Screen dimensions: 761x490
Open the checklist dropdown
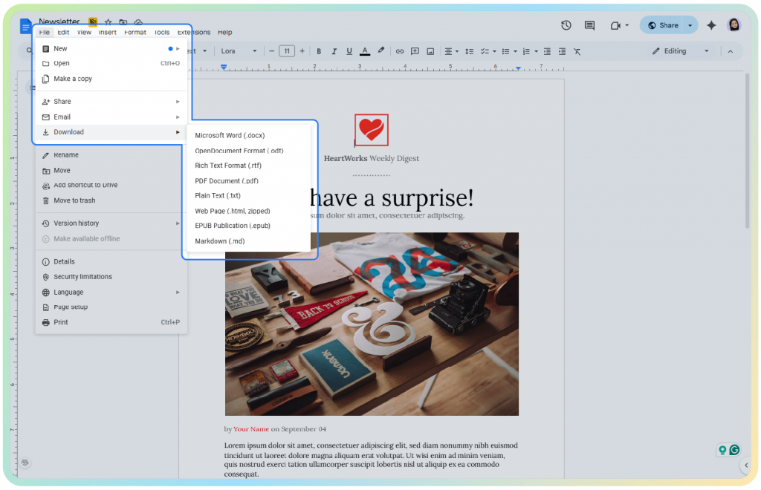point(488,51)
